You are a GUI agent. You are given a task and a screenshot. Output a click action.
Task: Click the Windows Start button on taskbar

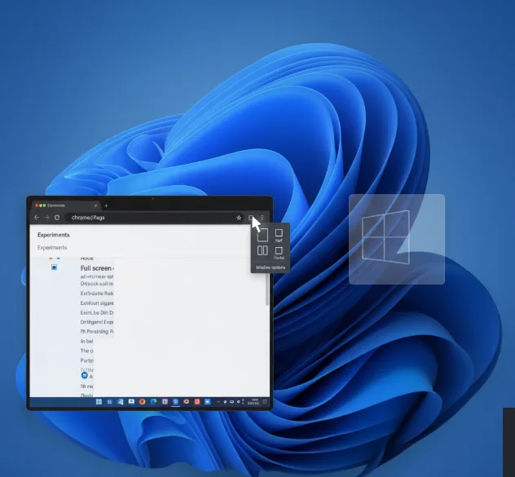coord(99,402)
